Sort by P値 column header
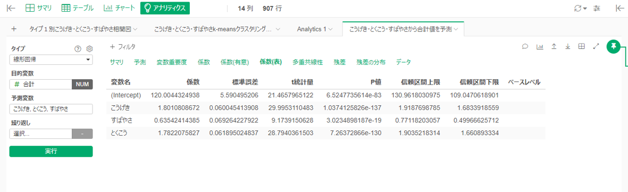 click(x=375, y=82)
